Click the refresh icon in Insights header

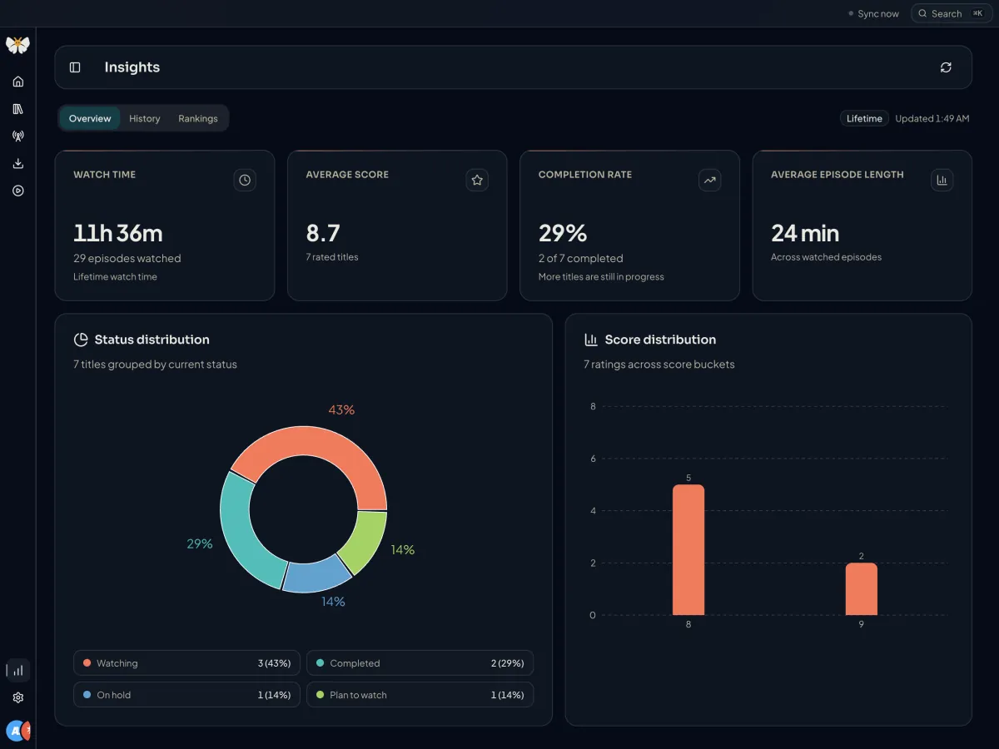click(946, 67)
